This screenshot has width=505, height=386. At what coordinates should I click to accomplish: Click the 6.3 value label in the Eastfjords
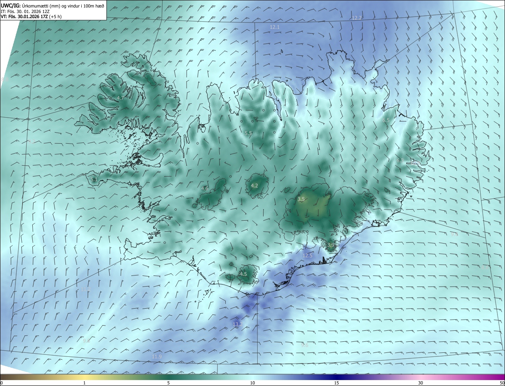click(x=400, y=161)
